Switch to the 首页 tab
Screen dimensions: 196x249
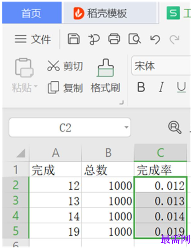click(32, 13)
